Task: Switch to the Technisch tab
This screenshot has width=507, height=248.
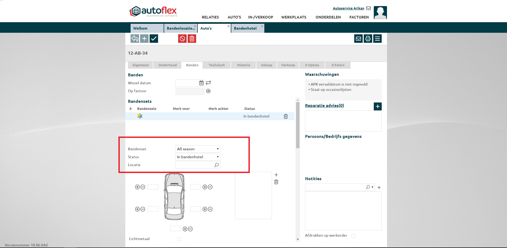Action: (216, 65)
